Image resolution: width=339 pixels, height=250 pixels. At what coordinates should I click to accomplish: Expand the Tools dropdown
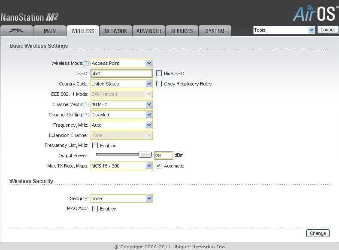pos(284,30)
